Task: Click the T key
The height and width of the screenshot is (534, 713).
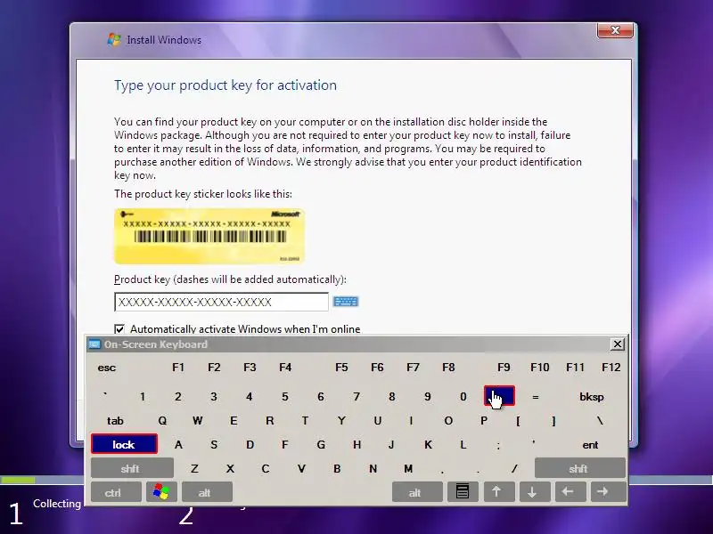Action: tap(305, 421)
